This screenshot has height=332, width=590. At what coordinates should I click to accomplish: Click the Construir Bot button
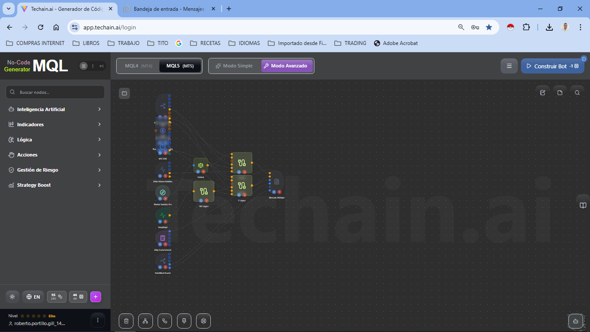pos(552,66)
